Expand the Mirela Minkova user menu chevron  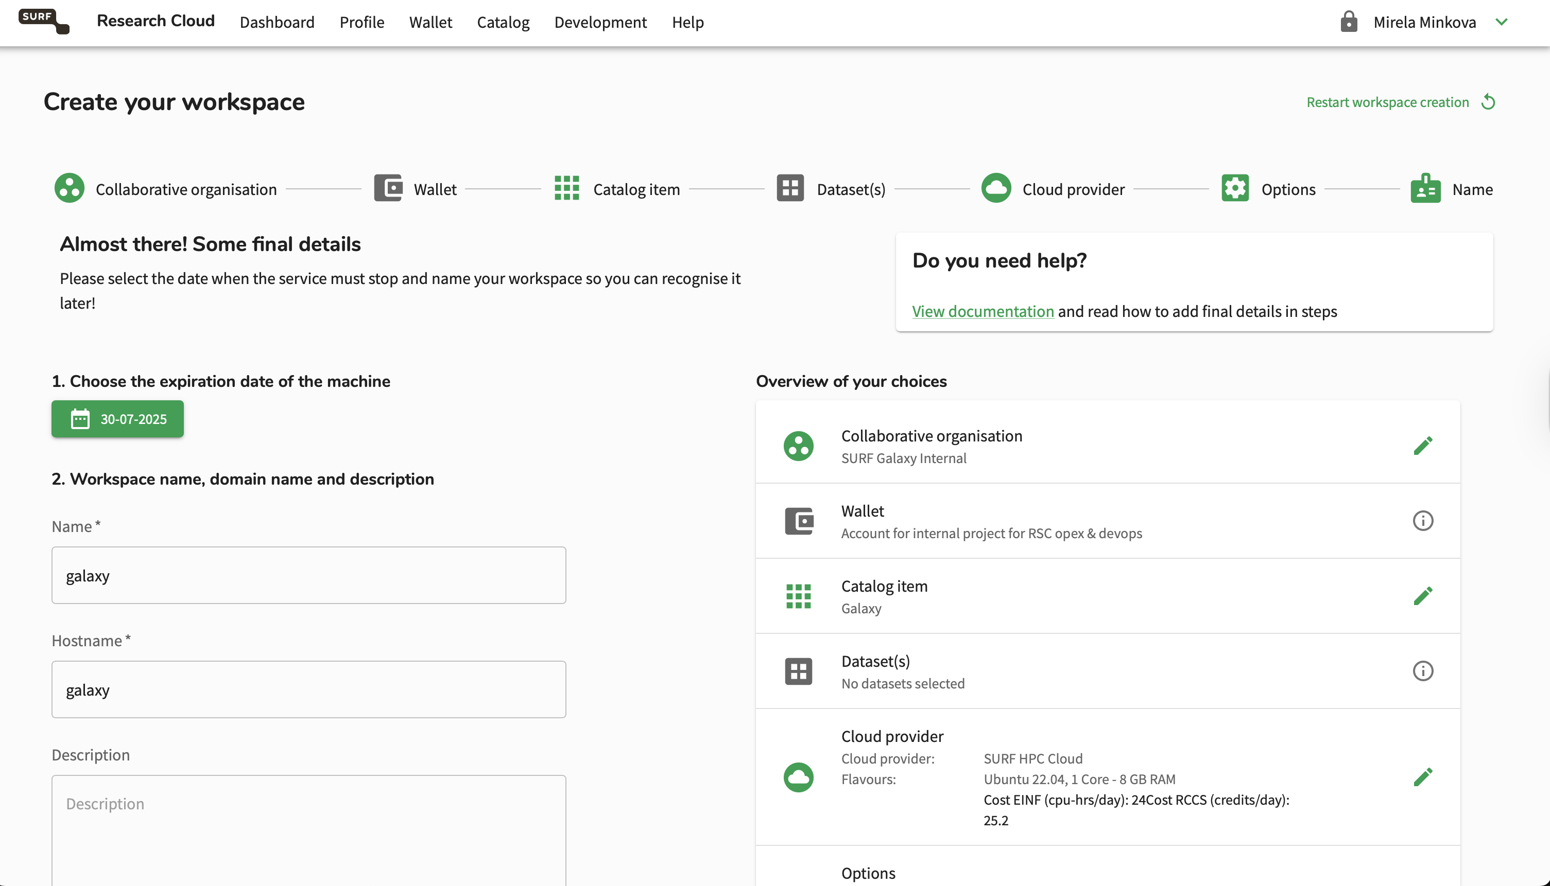(1501, 22)
